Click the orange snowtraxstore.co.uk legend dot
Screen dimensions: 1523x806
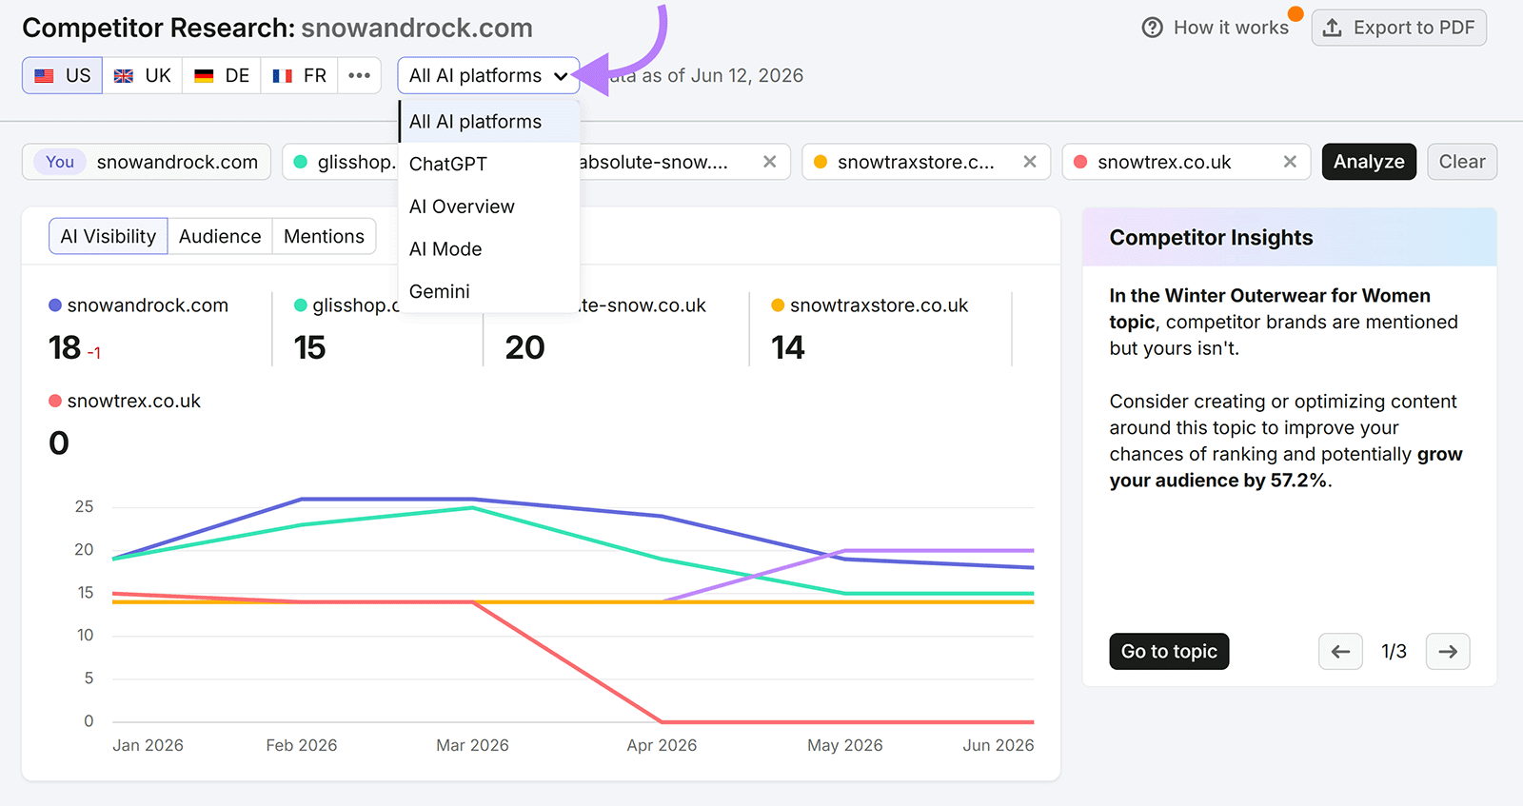coord(778,305)
